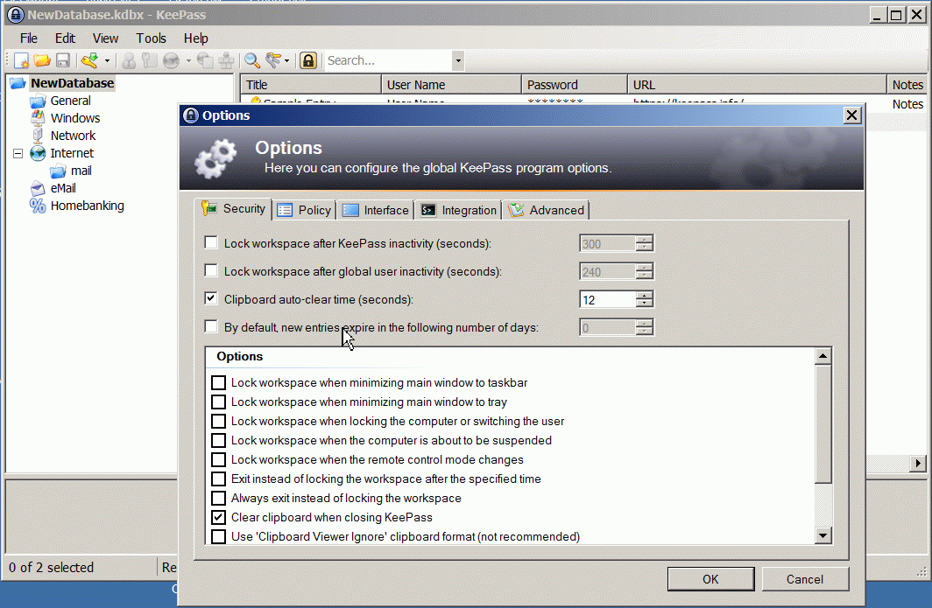Click the New database toolbar icon
The width and height of the screenshot is (932, 608).
coord(21,60)
